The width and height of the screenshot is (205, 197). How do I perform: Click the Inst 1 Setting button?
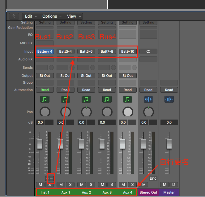point(45,23)
